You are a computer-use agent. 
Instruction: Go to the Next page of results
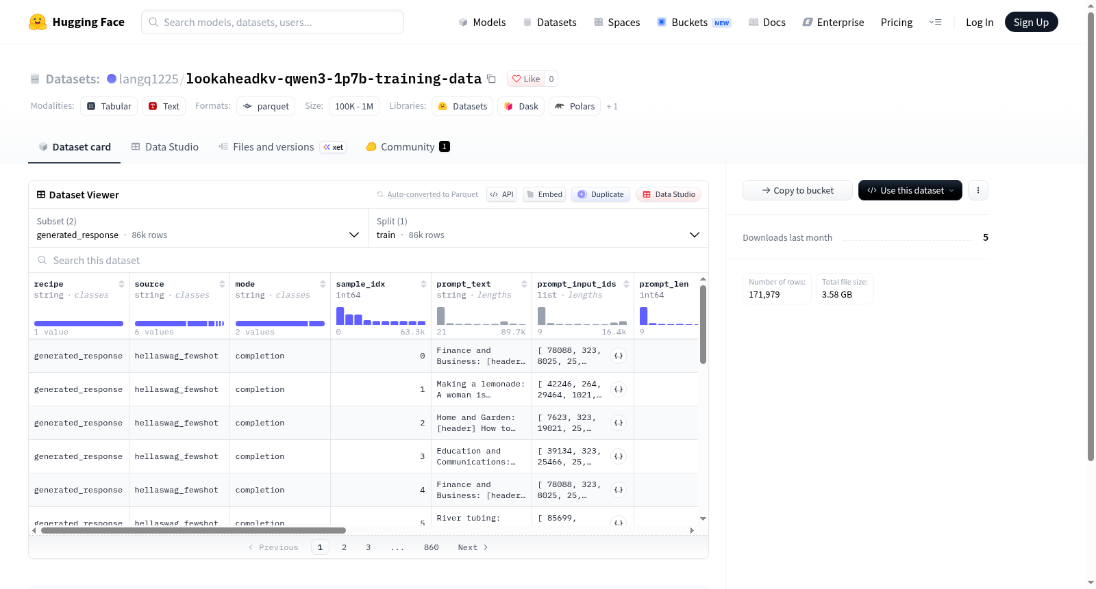473,547
